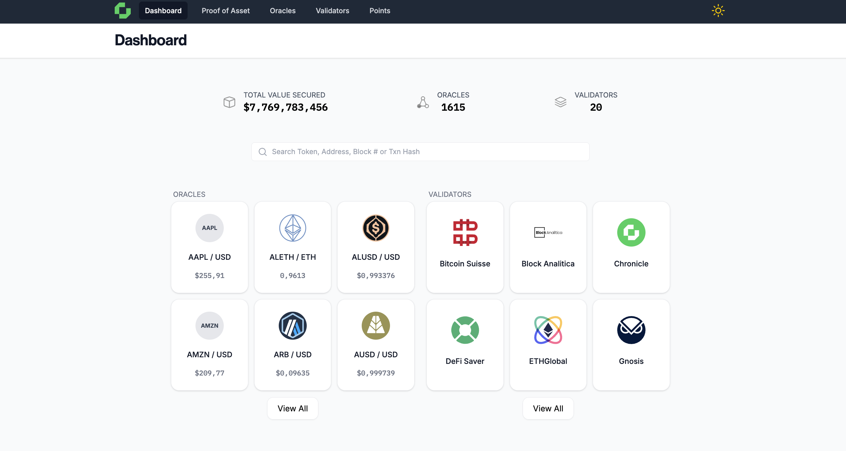Click the $0,993376 ALUSD price

click(x=375, y=276)
